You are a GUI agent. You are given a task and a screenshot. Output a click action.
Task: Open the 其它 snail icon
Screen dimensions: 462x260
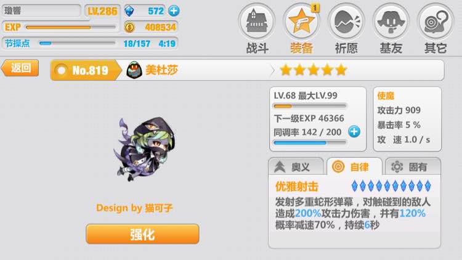[x=436, y=21]
